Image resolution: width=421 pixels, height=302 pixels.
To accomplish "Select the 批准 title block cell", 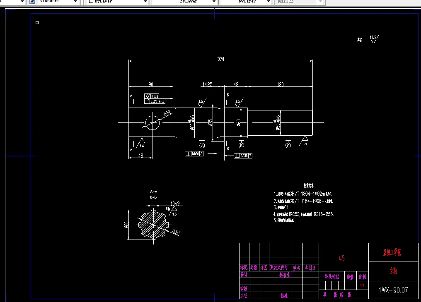I will point(284,295).
